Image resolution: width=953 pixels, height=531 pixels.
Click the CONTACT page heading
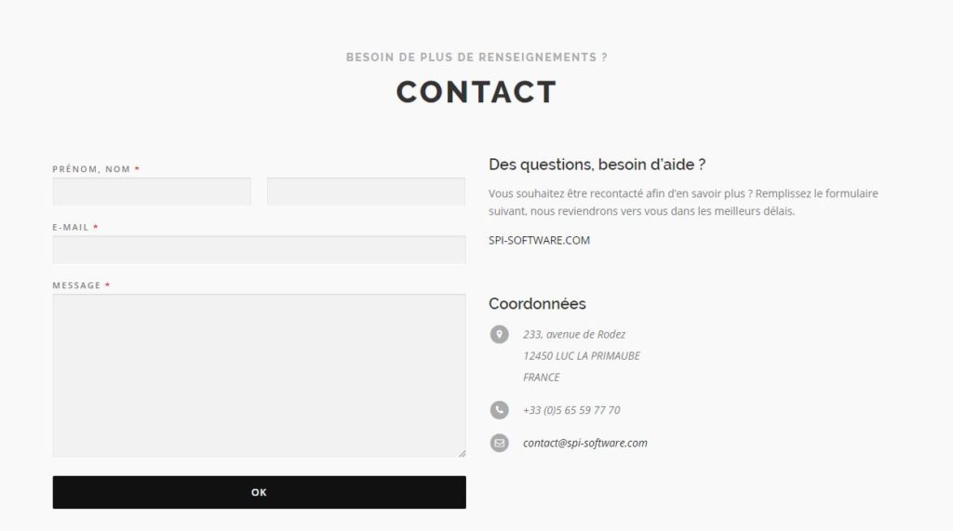476,92
